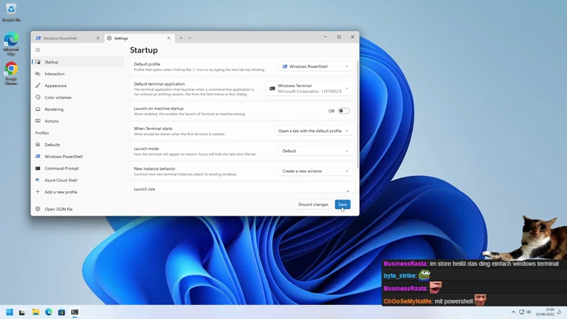The height and width of the screenshot is (319, 567).
Task: Open a new tab with plus button
Action: 181,38
